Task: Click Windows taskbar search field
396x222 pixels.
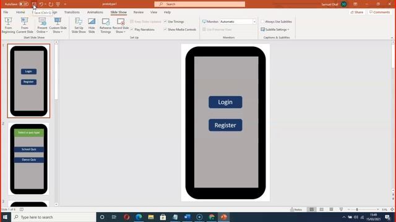Action: click(x=54, y=217)
